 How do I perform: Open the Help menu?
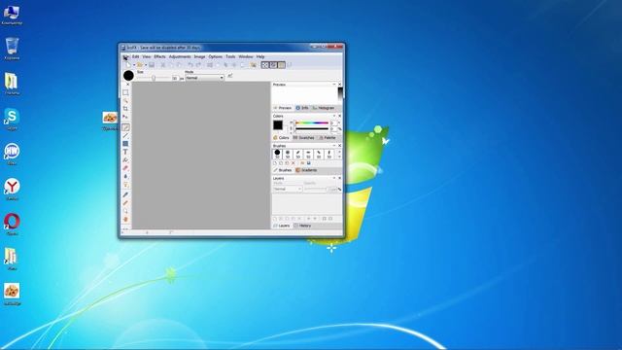[260, 56]
